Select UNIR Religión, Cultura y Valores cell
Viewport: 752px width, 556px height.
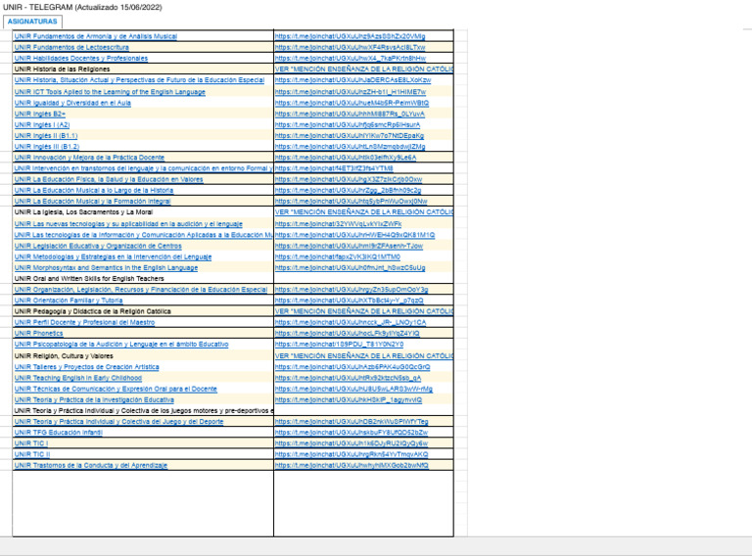point(143,356)
